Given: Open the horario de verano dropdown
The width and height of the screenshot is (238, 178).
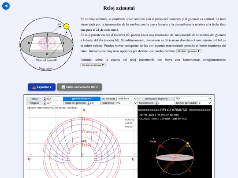Looking at the screenshot, I should [x=205, y=103].
